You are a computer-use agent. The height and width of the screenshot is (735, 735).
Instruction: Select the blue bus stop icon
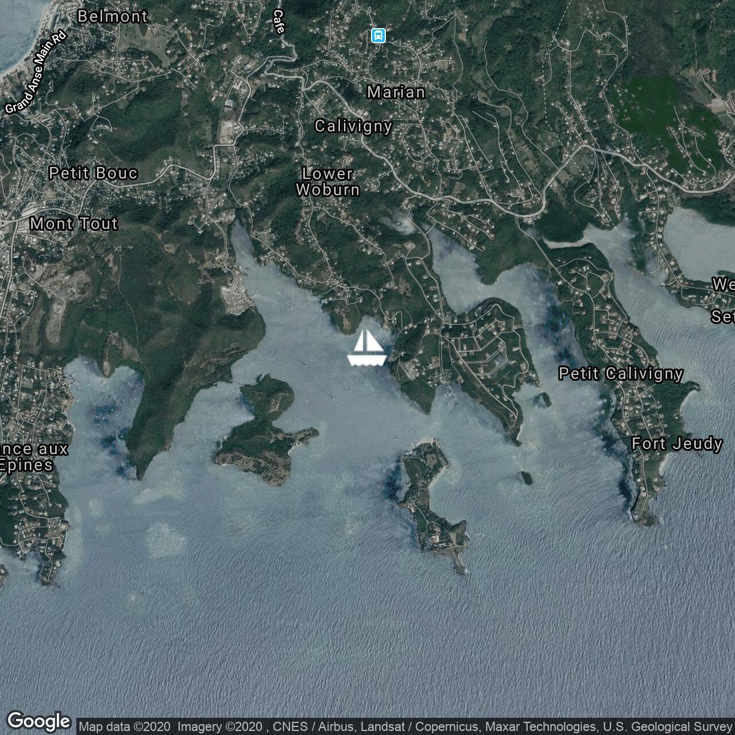378,36
